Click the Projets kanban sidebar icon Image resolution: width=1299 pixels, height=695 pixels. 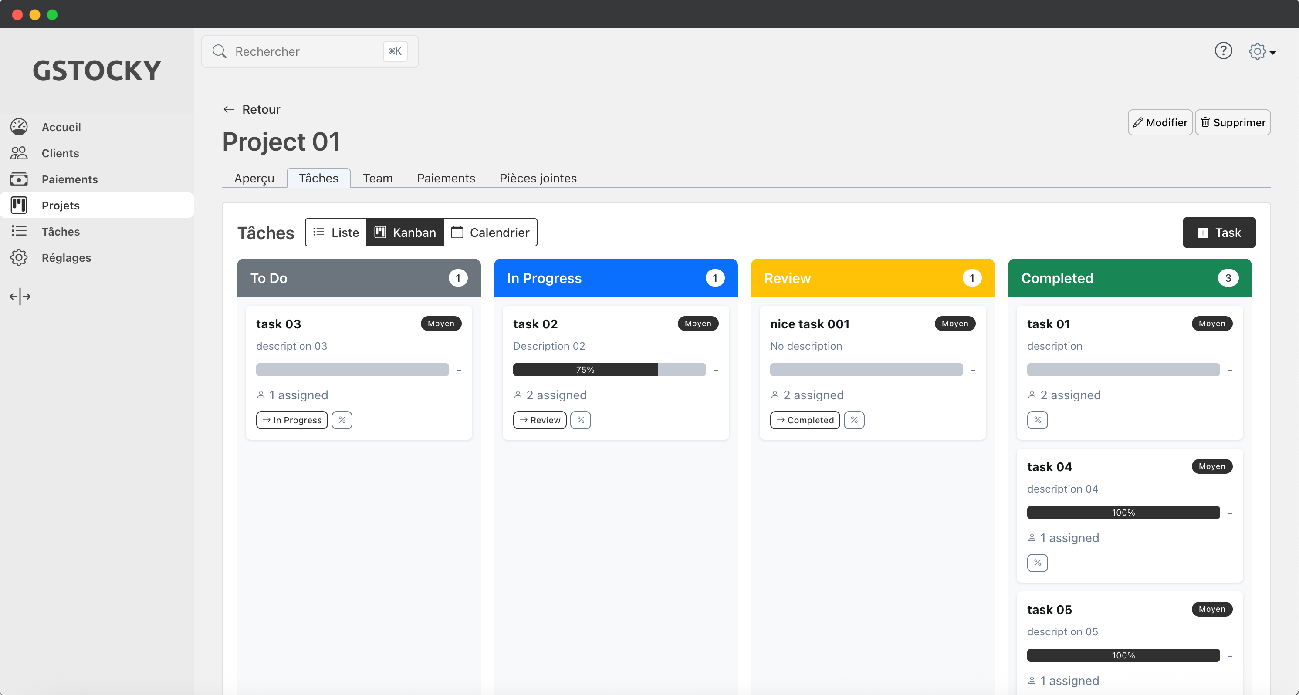point(19,205)
